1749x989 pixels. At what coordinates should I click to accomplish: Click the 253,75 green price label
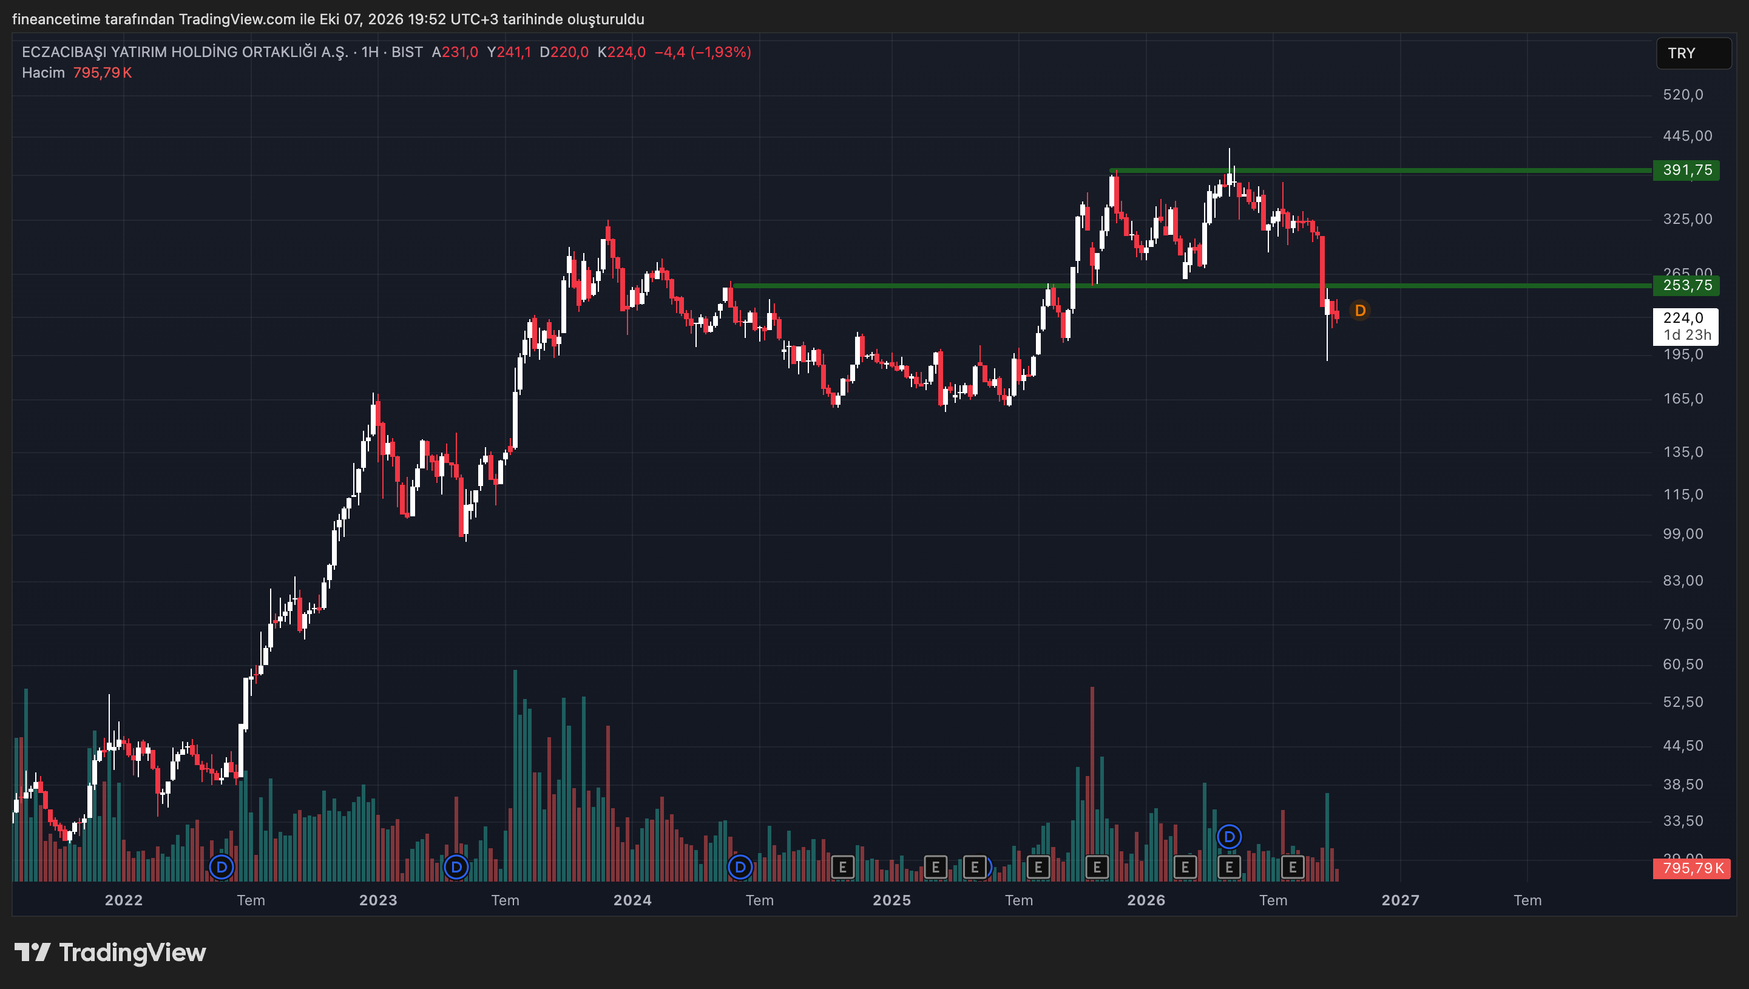[x=1686, y=285]
